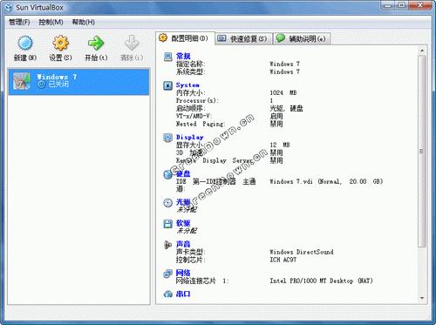The width and height of the screenshot is (436, 325).
Task: Click the speech bubble icon on 辅助说明 tab
Action: coord(281,38)
